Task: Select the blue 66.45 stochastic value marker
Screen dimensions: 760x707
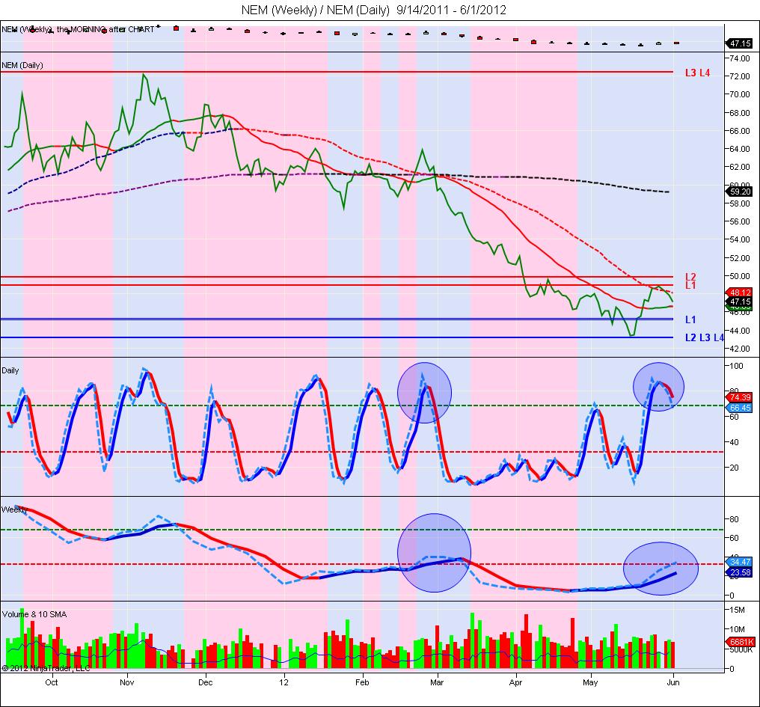Action: point(740,408)
